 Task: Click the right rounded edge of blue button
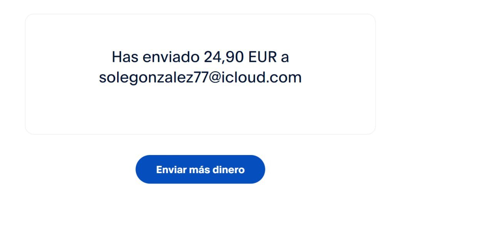pos(258,169)
